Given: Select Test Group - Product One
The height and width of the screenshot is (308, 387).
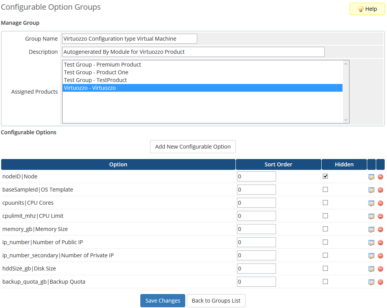Looking at the screenshot, I should coord(202,72).
